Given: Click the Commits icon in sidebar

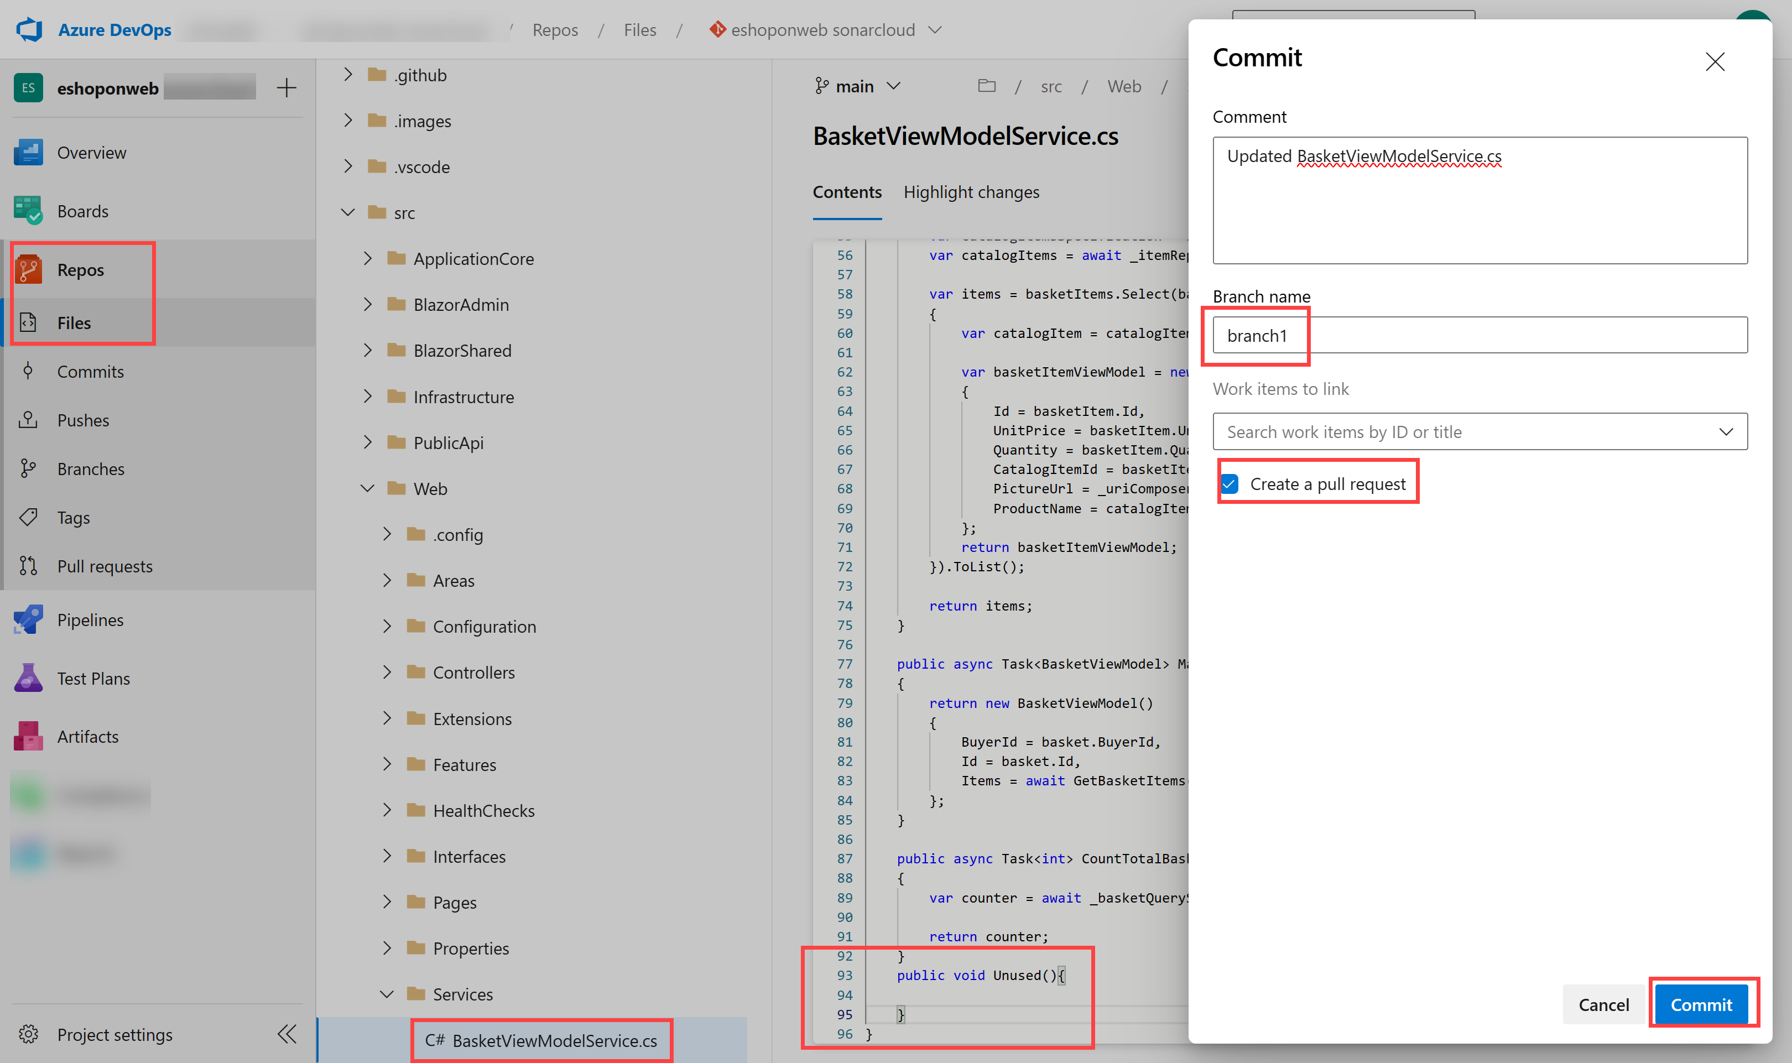Looking at the screenshot, I should 28,371.
